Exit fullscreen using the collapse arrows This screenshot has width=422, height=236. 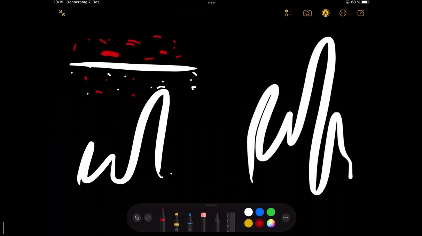point(62,13)
